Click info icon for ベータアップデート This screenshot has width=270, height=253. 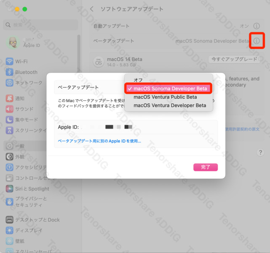[x=257, y=41]
